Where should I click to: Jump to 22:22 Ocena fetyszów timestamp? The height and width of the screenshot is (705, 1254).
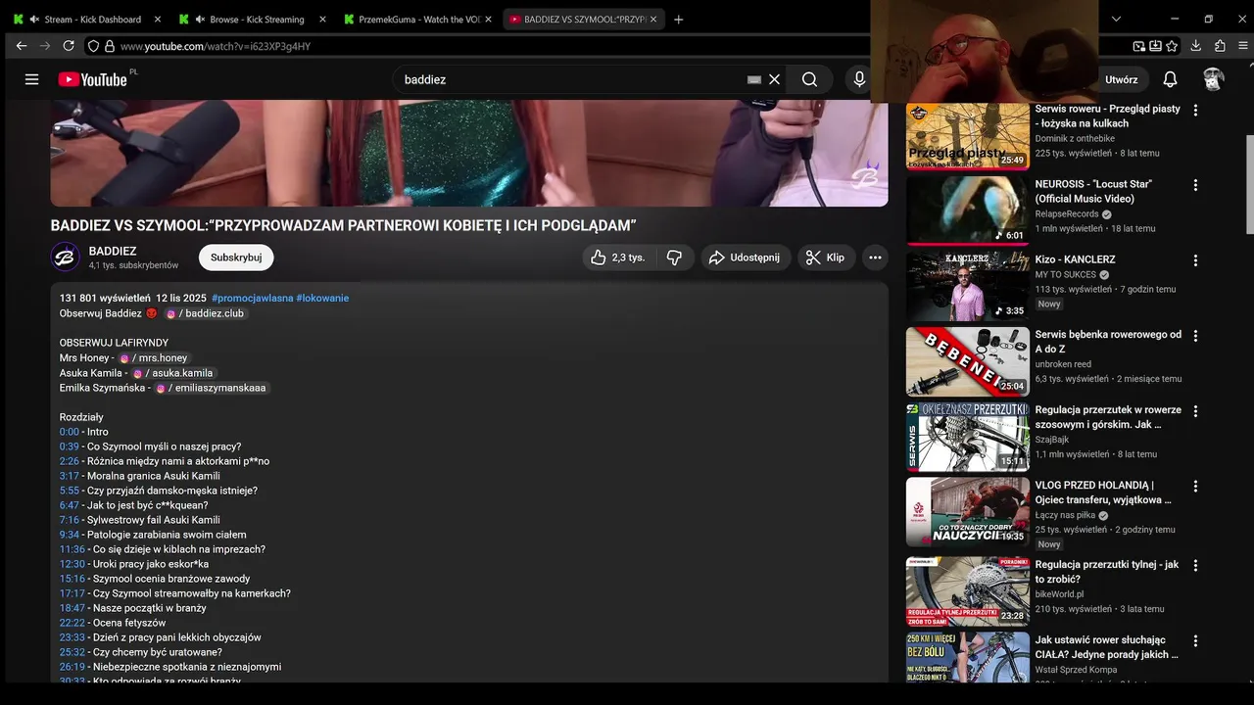(x=72, y=623)
